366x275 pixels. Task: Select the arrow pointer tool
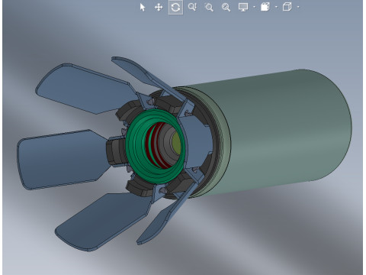click(x=143, y=8)
